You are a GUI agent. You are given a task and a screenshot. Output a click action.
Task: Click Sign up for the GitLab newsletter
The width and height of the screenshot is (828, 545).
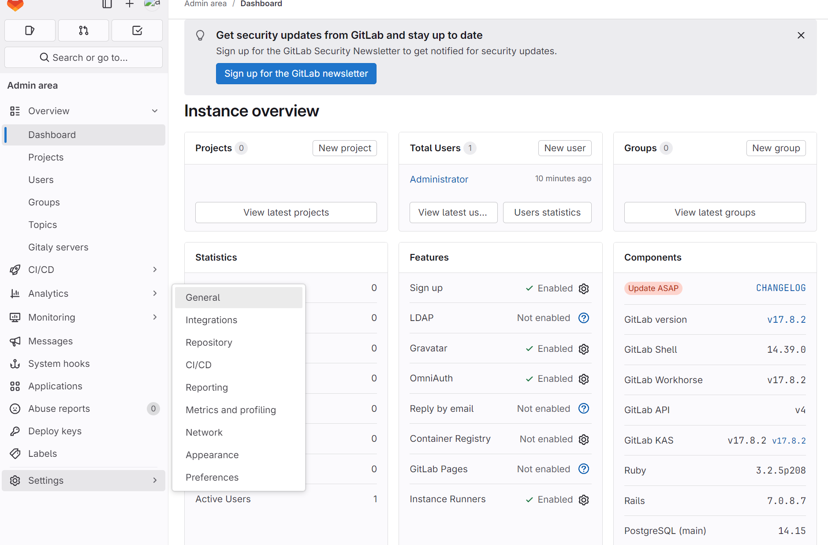pos(296,74)
